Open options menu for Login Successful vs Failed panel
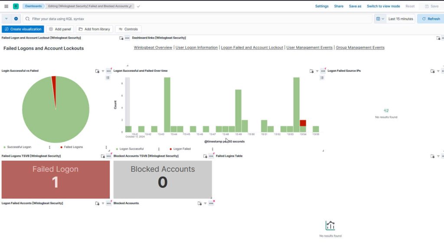Image resolution: width=444 pixels, height=244 pixels. pyautogui.click(x=108, y=71)
